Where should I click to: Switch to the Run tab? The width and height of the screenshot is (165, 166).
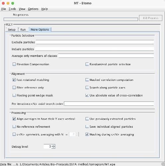(x=23, y=30)
